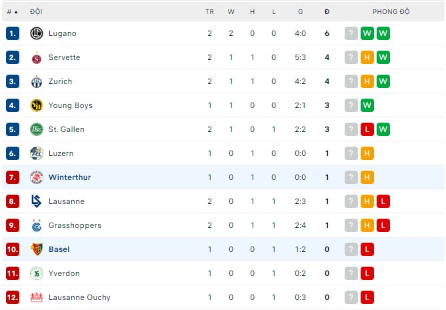The width and height of the screenshot is (446, 310).
Task: Click the Yverdon club badge
Action: [x=37, y=273]
